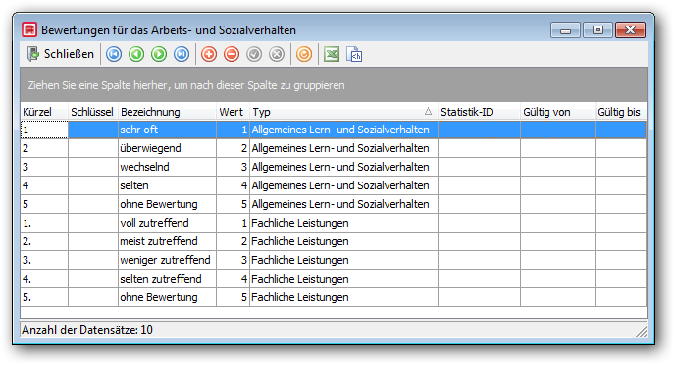Click the grouping panel hint area
This screenshot has height=365, width=675.
pos(334,84)
